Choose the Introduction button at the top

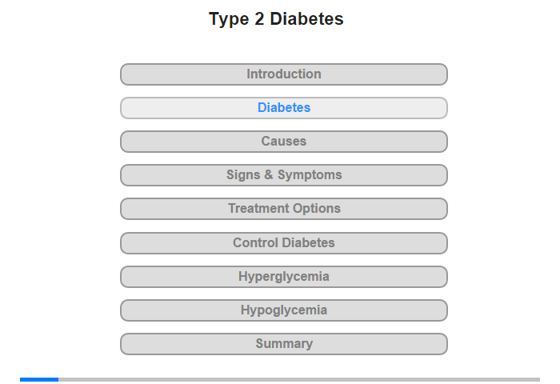click(283, 74)
